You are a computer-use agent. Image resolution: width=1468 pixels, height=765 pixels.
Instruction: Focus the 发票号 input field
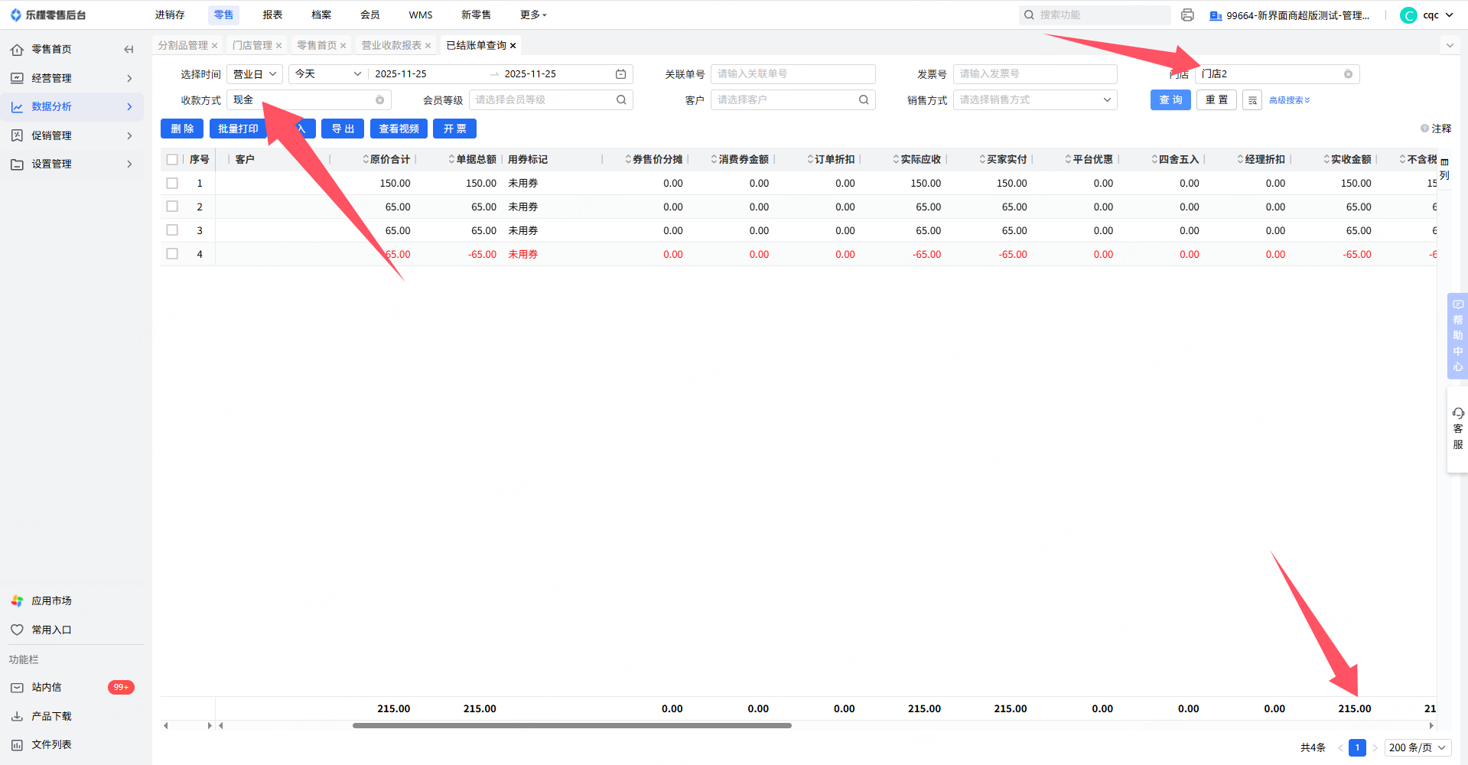1035,74
